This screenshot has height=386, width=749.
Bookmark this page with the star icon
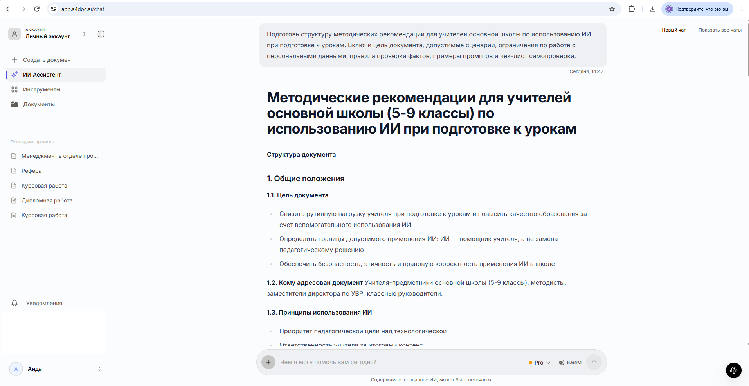click(x=612, y=9)
